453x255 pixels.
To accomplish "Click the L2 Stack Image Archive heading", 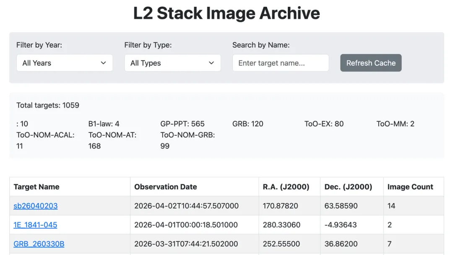I will point(226,13).
